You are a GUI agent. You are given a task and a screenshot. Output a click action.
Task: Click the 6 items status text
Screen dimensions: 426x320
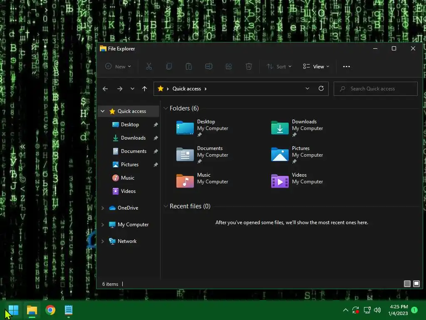coord(110,284)
